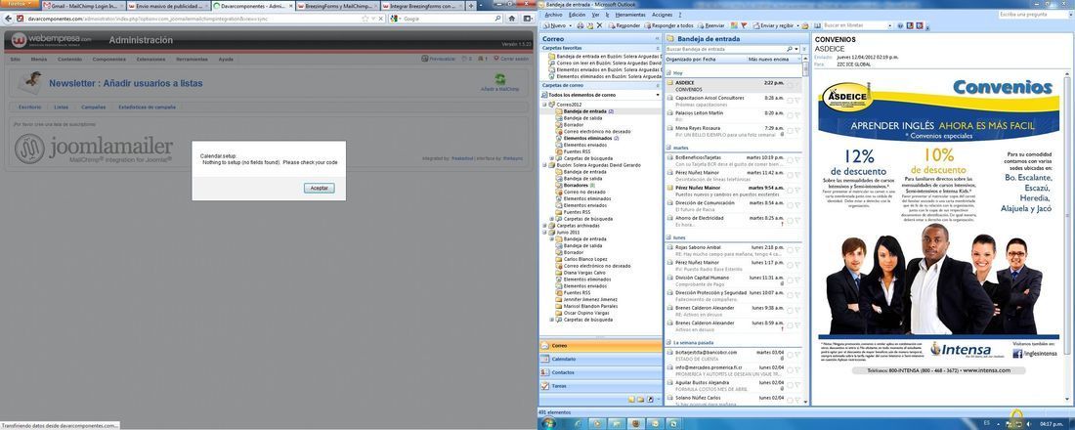1075x430 pixels.
Task: Click the Follow Up flag icon in toolbar
Action: 746,25
